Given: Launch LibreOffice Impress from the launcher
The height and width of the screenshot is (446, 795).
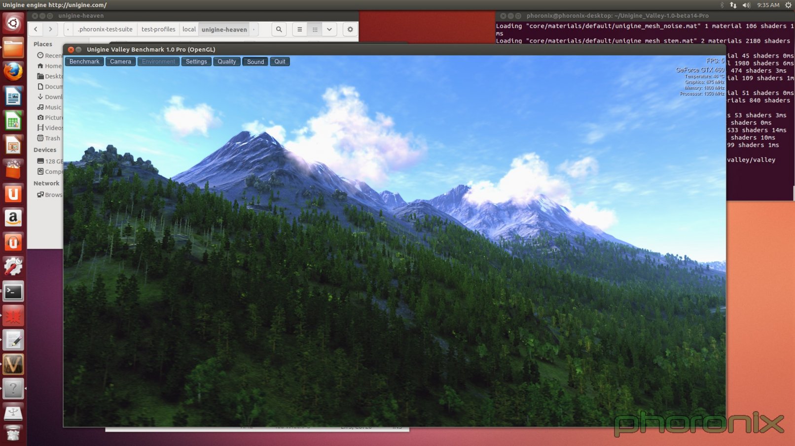Looking at the screenshot, I should tap(13, 145).
